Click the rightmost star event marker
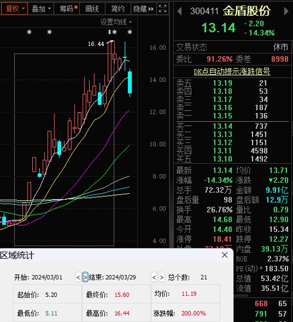 pyautogui.click(x=130, y=32)
